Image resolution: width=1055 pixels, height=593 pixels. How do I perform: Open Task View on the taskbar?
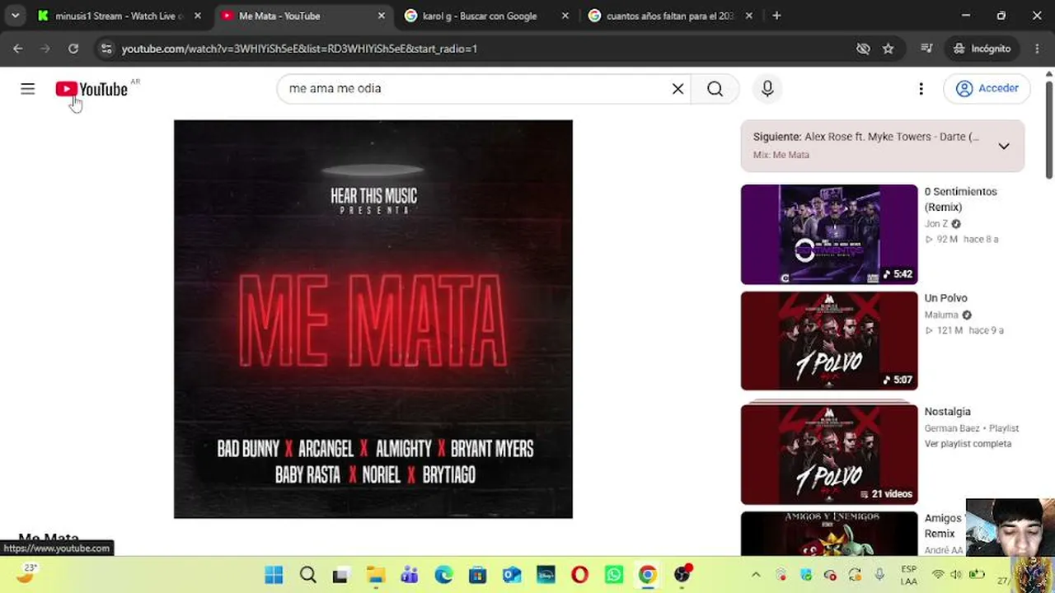[x=340, y=575]
